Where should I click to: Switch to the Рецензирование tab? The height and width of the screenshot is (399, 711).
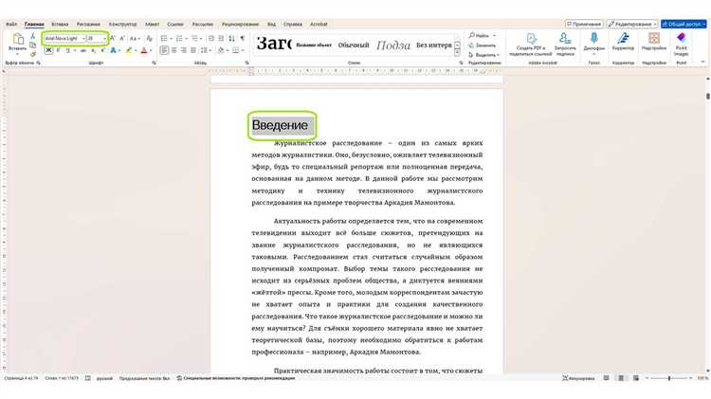coord(241,24)
